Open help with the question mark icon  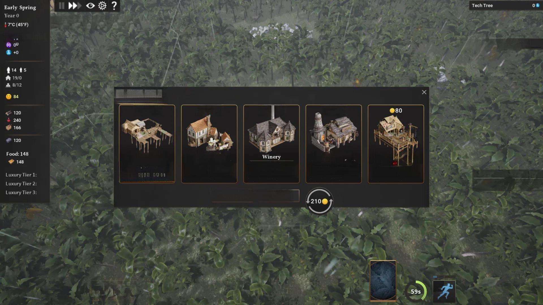(x=114, y=6)
